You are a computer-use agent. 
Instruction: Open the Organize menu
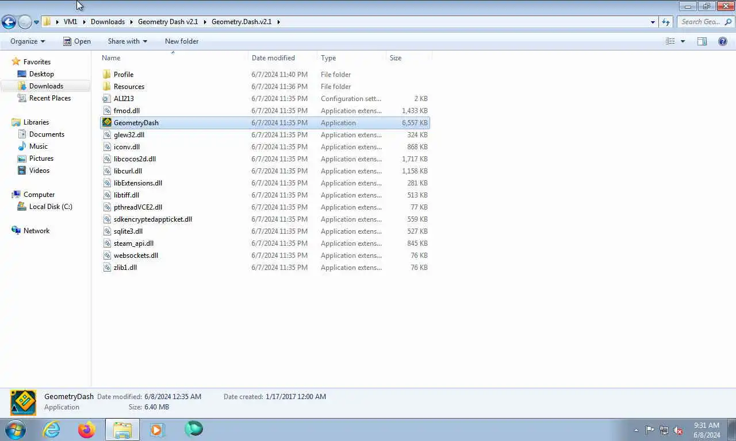[x=28, y=41]
